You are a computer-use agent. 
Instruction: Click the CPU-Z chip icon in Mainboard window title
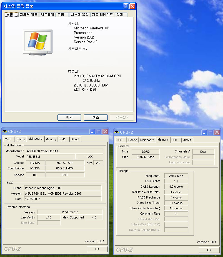5,131
